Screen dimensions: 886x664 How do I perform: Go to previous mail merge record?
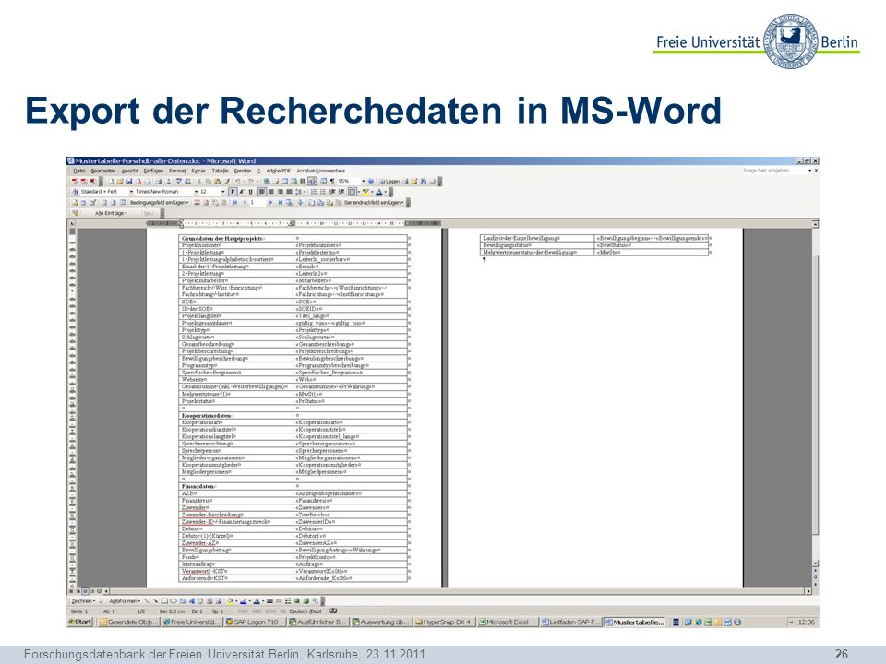click(244, 202)
